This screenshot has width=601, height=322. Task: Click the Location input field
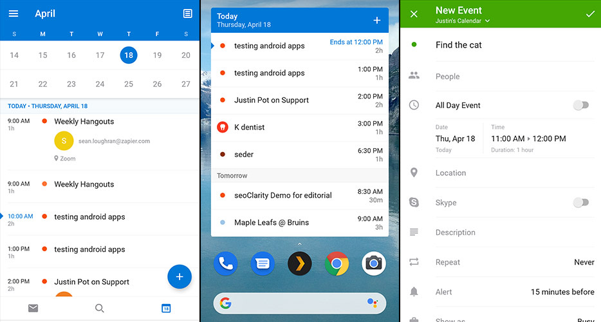tap(502, 173)
